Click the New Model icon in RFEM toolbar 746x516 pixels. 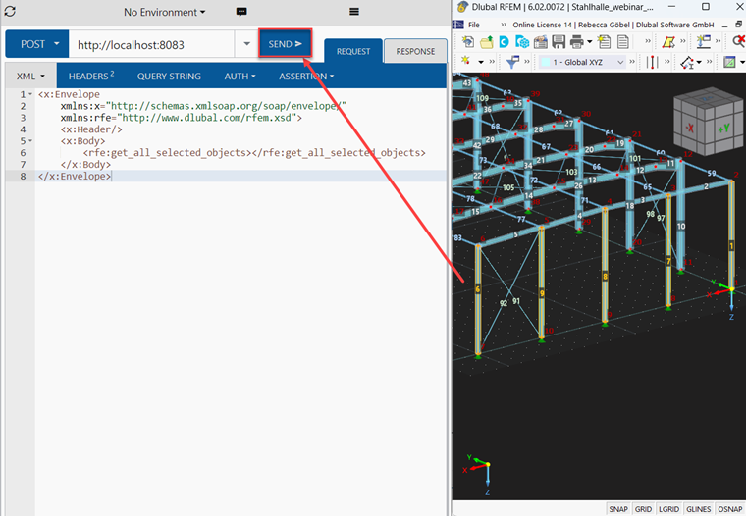click(468, 42)
